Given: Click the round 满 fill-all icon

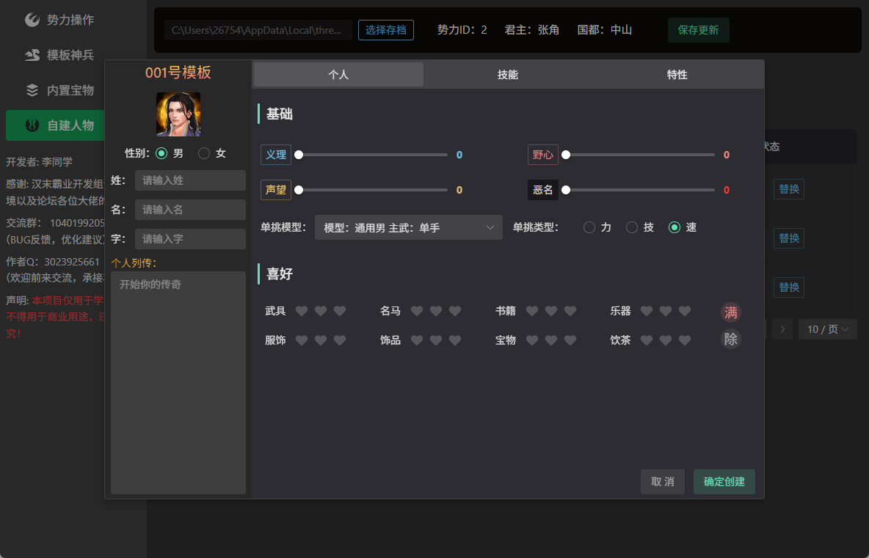Looking at the screenshot, I should pyautogui.click(x=731, y=313).
